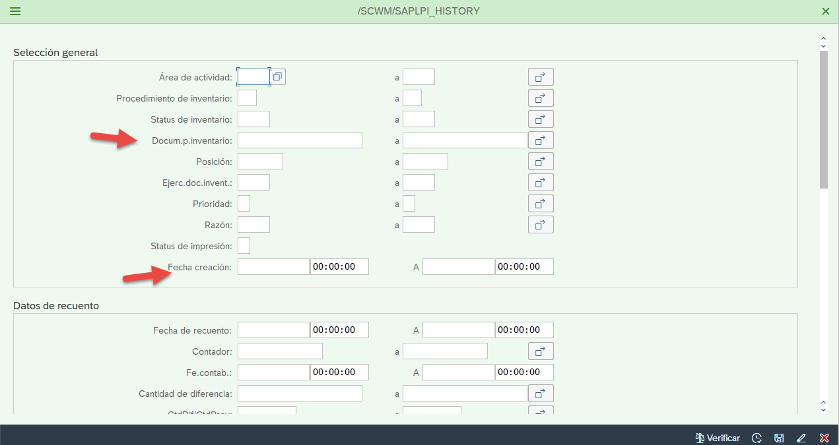Focus the Docum.p.inventario from field
Image resolution: width=839 pixels, height=445 pixels.
coord(300,140)
